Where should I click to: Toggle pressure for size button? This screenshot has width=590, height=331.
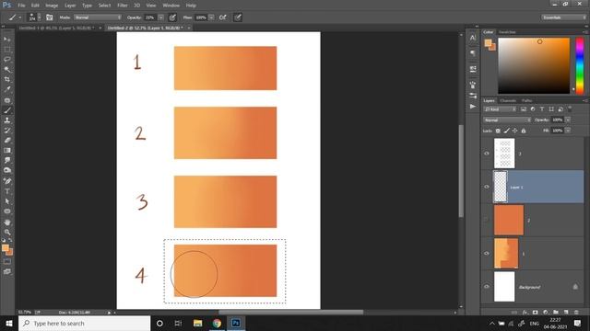[x=238, y=17]
